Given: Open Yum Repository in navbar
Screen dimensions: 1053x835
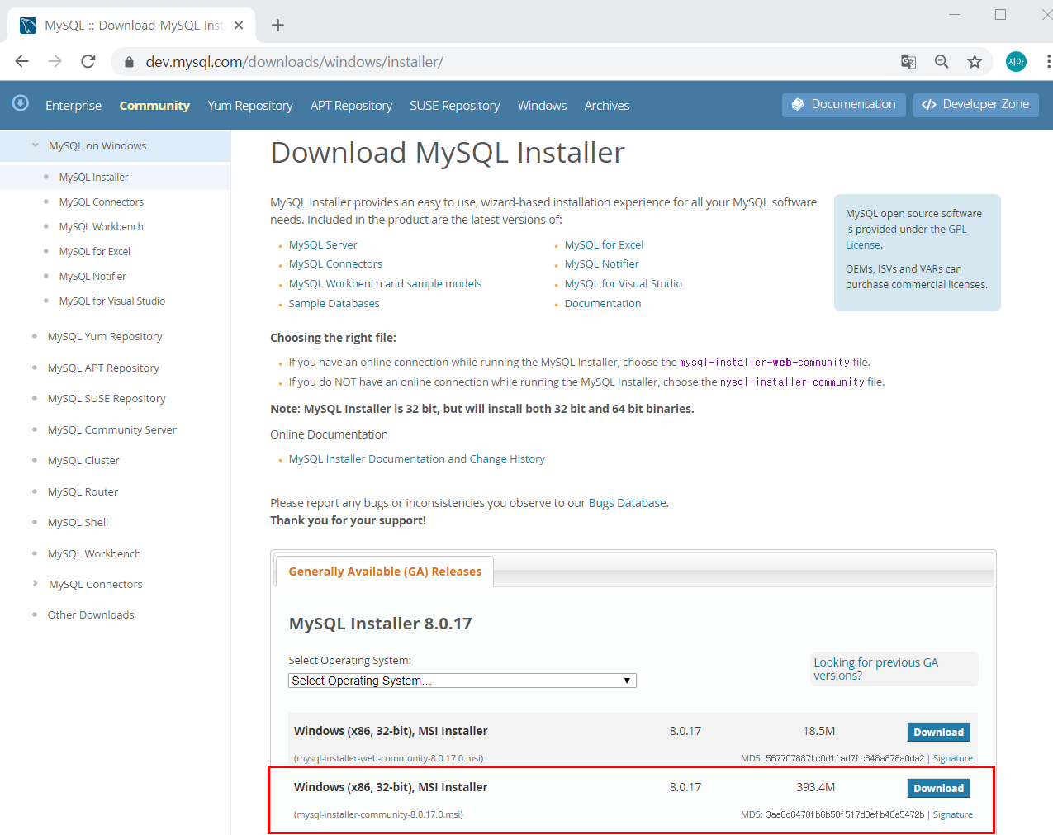Looking at the screenshot, I should point(250,106).
